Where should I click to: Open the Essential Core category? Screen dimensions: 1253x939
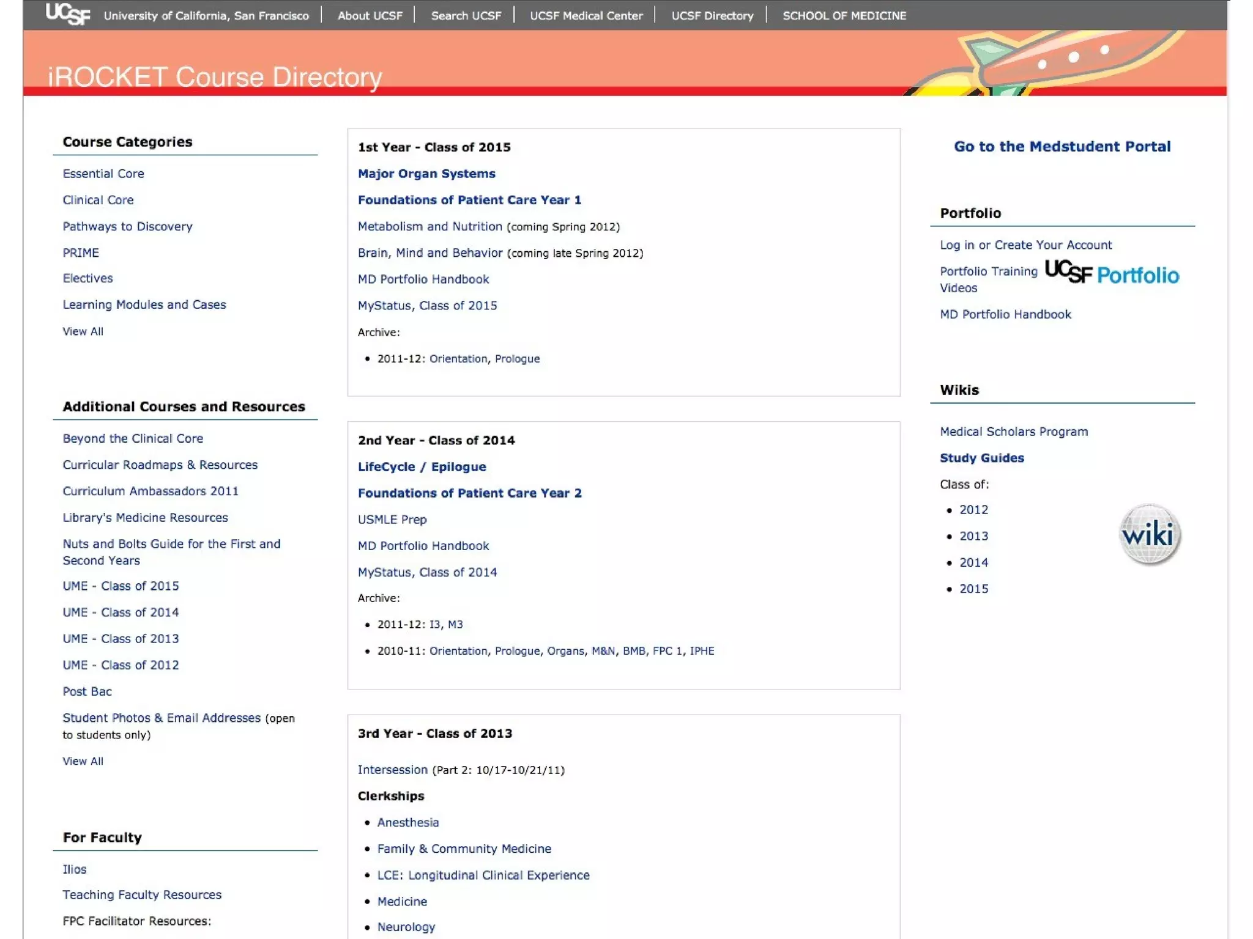(103, 174)
